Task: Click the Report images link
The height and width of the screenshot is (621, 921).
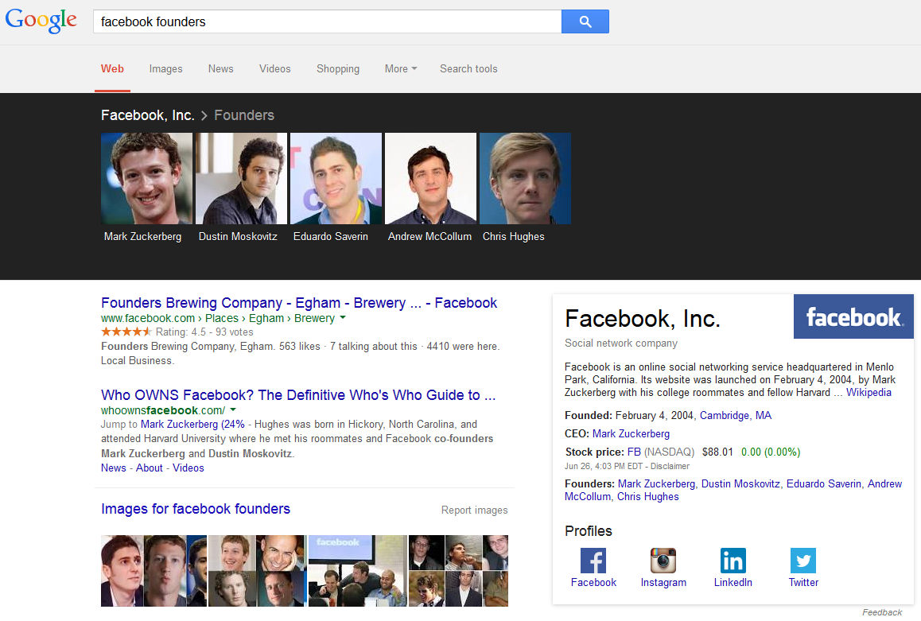Action: tap(474, 510)
